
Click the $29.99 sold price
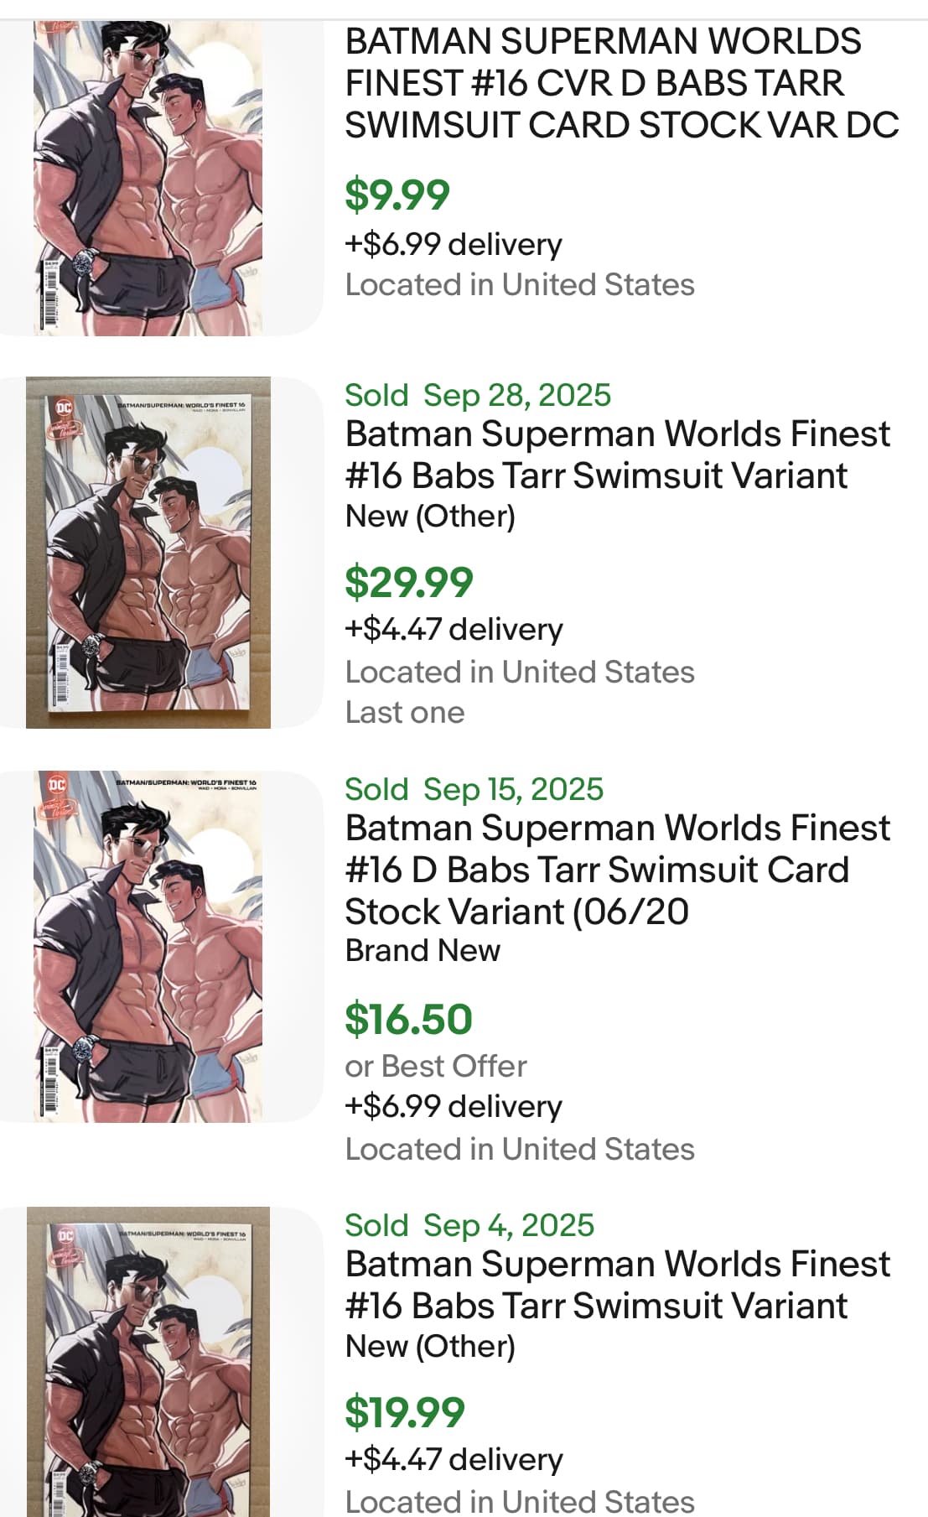(x=409, y=582)
